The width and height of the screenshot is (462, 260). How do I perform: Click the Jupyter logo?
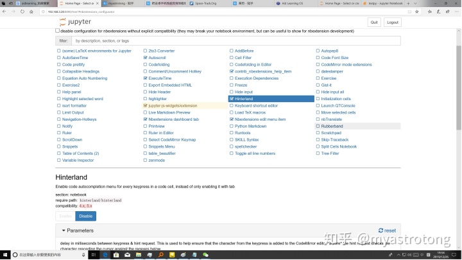coord(75,22)
